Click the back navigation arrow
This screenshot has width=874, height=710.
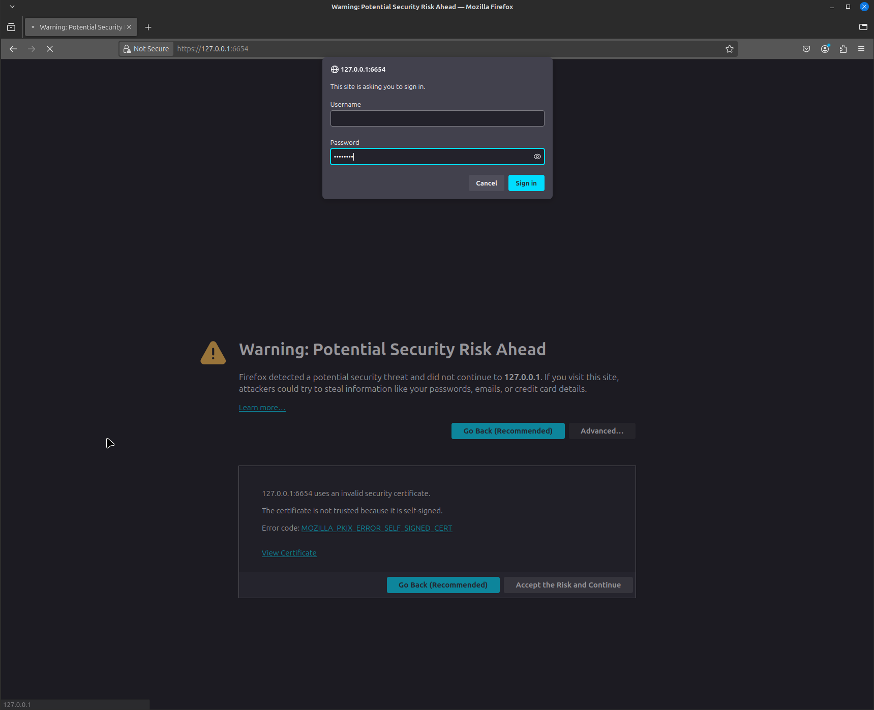point(13,49)
